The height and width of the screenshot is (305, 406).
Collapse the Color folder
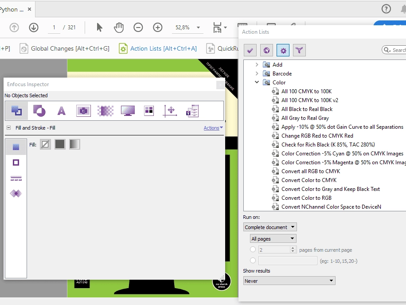tap(257, 82)
